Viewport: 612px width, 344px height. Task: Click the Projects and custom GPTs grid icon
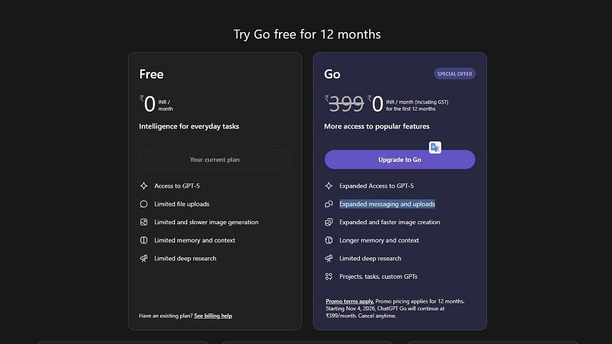click(x=329, y=276)
